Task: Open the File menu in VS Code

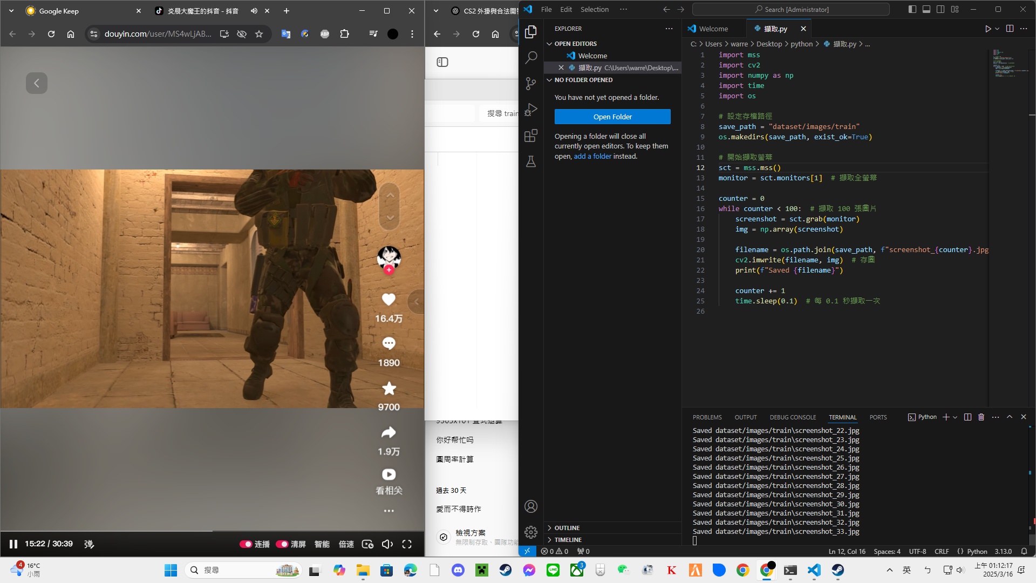Action: click(x=546, y=9)
